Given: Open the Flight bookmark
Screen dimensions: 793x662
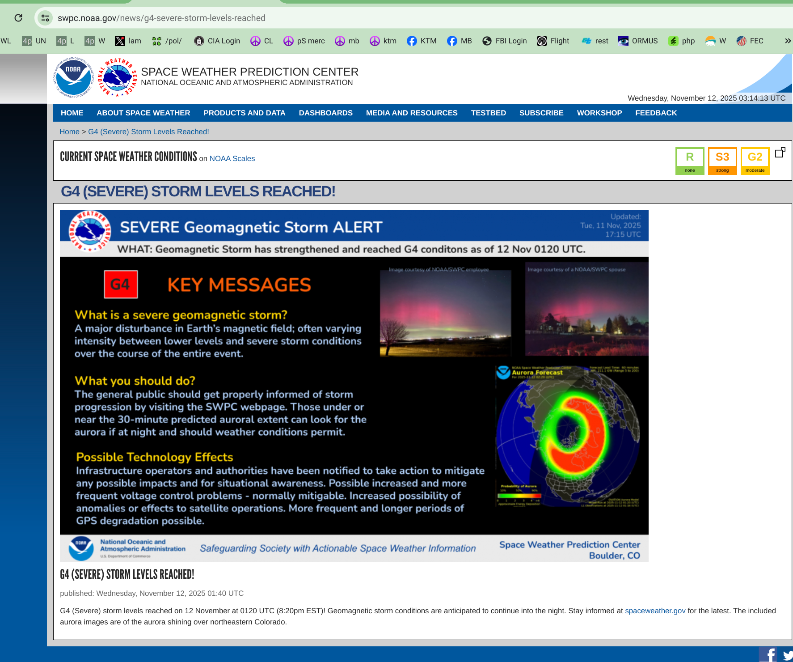Looking at the screenshot, I should pyautogui.click(x=553, y=41).
